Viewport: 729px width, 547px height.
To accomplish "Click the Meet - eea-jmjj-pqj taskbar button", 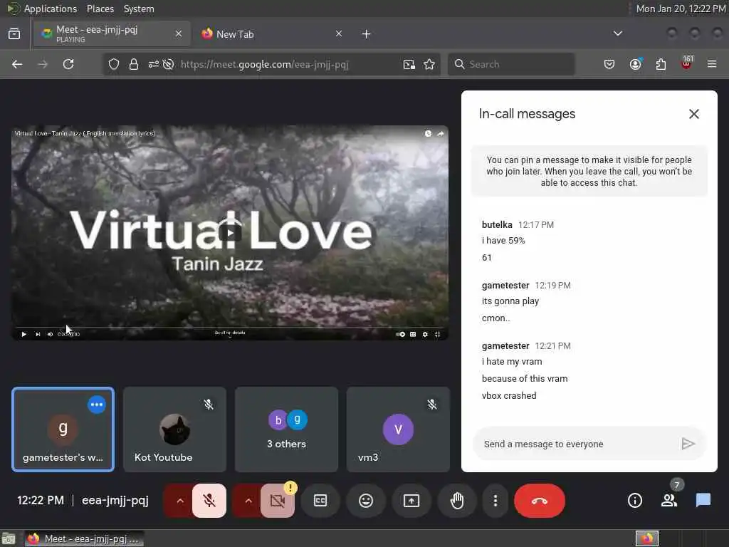I will pyautogui.click(x=84, y=538).
